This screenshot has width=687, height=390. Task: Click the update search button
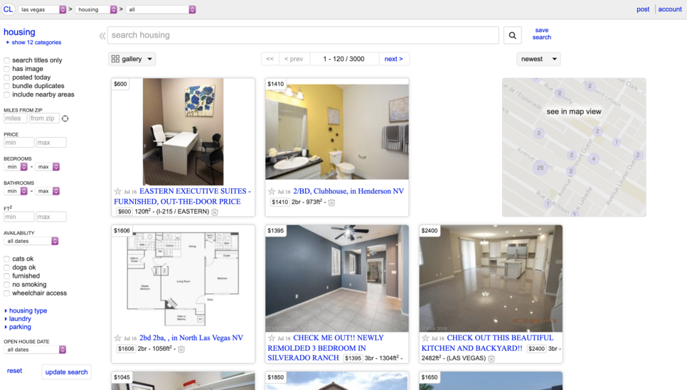67,372
